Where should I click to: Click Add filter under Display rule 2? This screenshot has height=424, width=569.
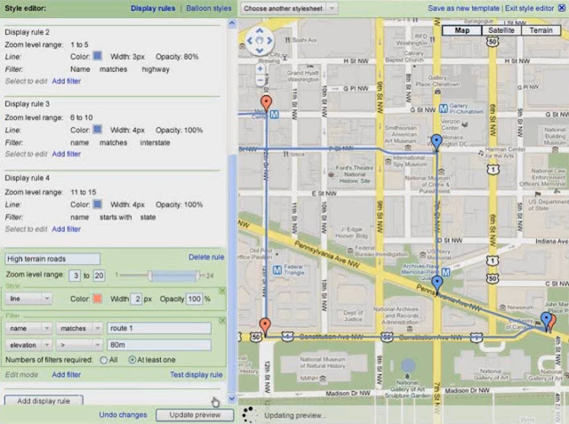[x=66, y=81]
